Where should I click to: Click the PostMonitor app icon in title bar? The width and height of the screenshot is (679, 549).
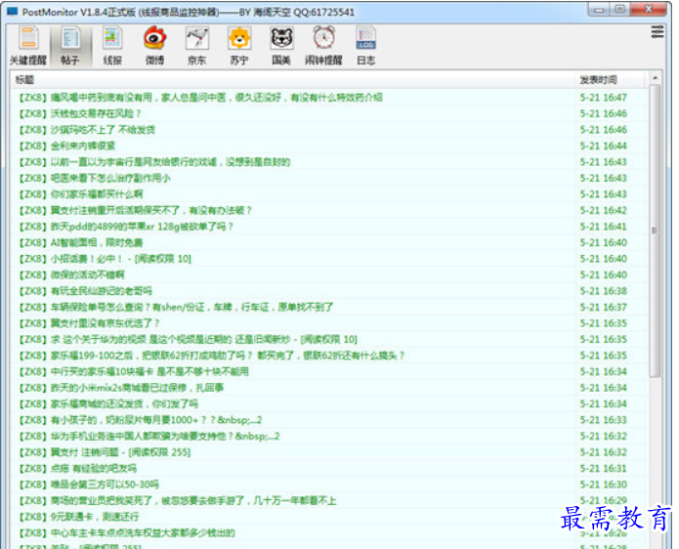(x=12, y=12)
